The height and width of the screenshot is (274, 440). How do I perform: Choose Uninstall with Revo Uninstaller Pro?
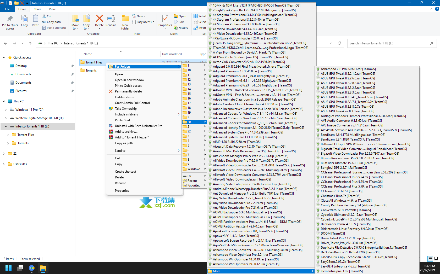click(139, 126)
